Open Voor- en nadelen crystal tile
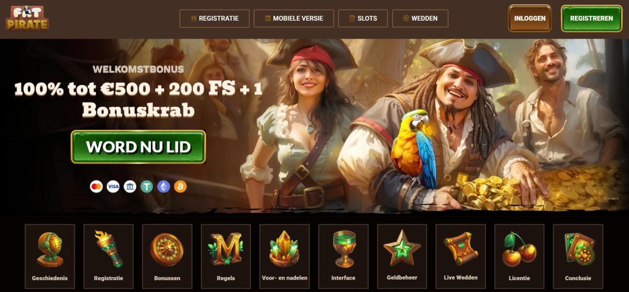The width and height of the screenshot is (629, 292). (285, 256)
